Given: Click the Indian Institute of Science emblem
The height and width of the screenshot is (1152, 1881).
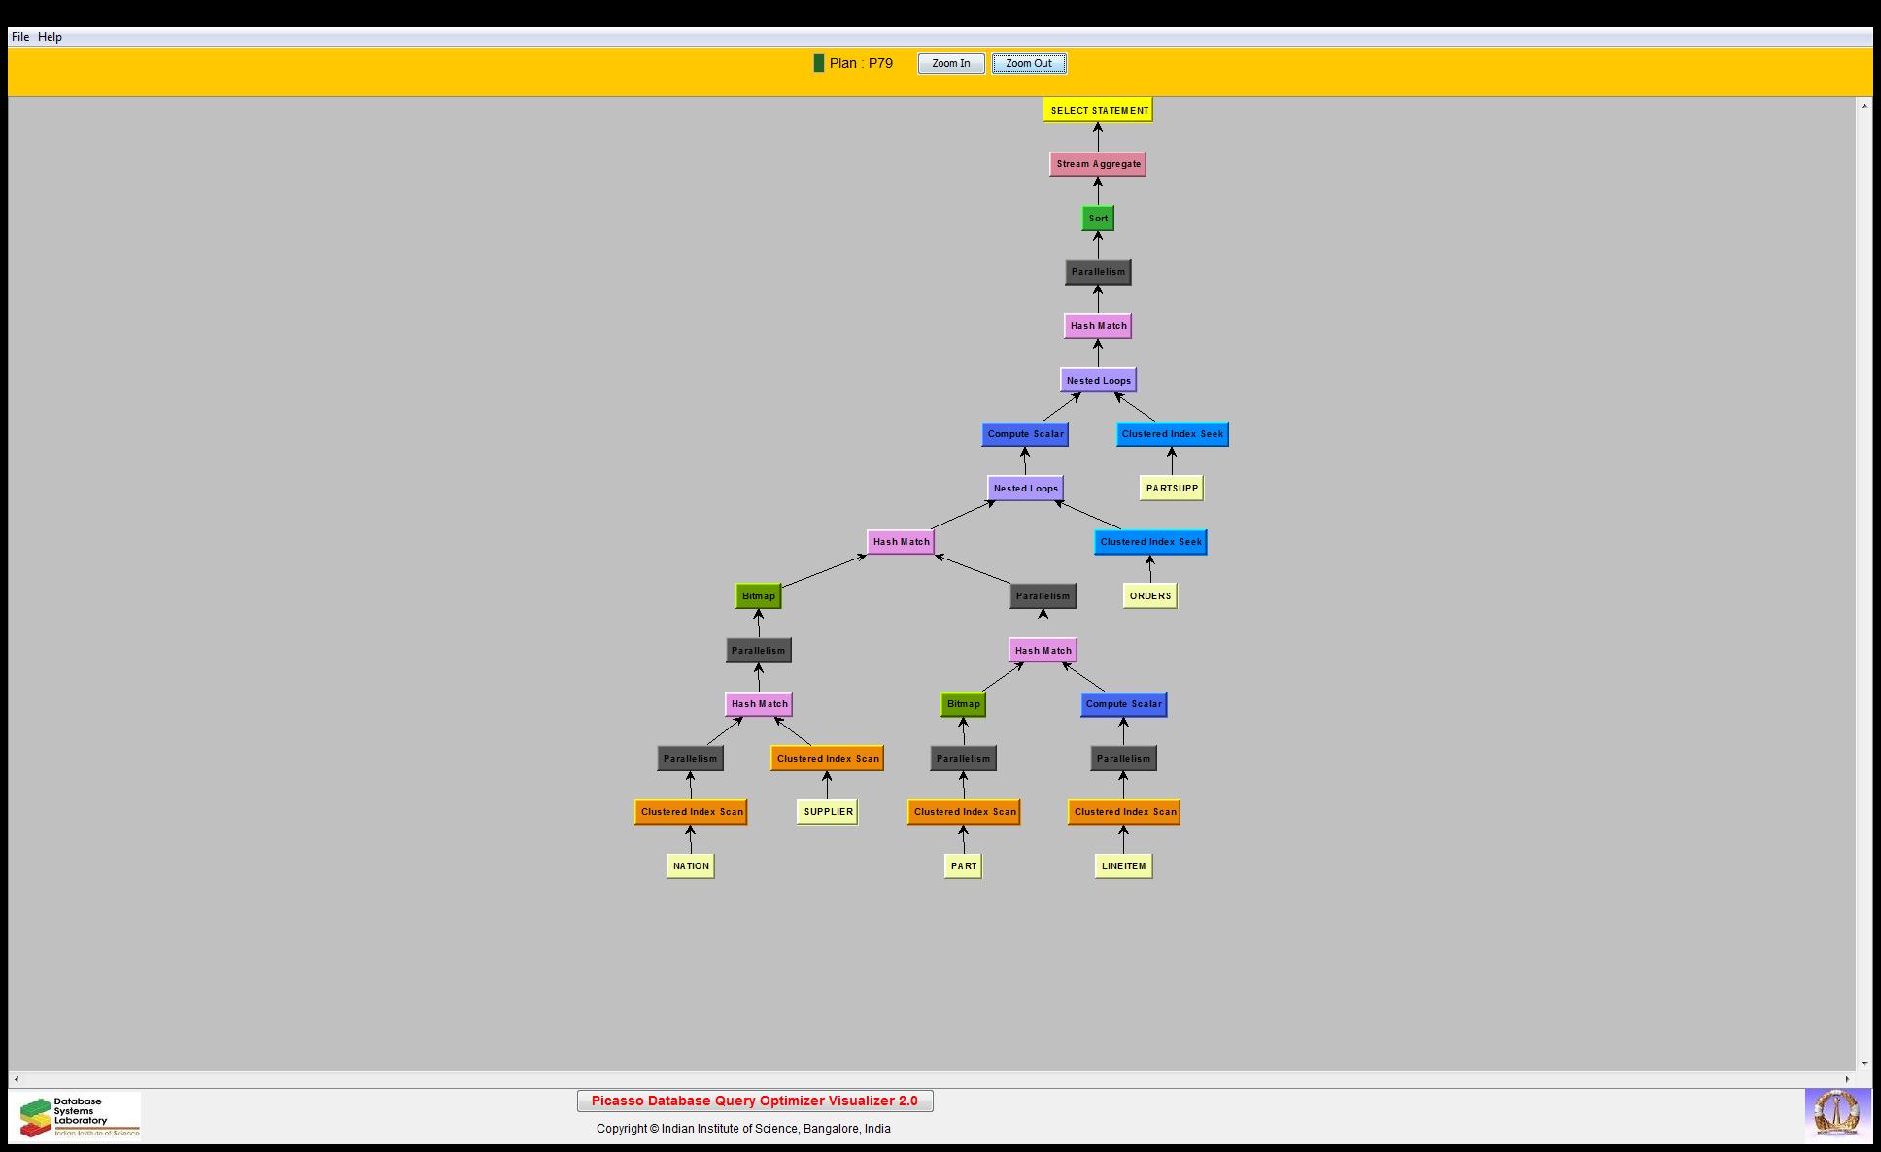Looking at the screenshot, I should (1836, 1114).
